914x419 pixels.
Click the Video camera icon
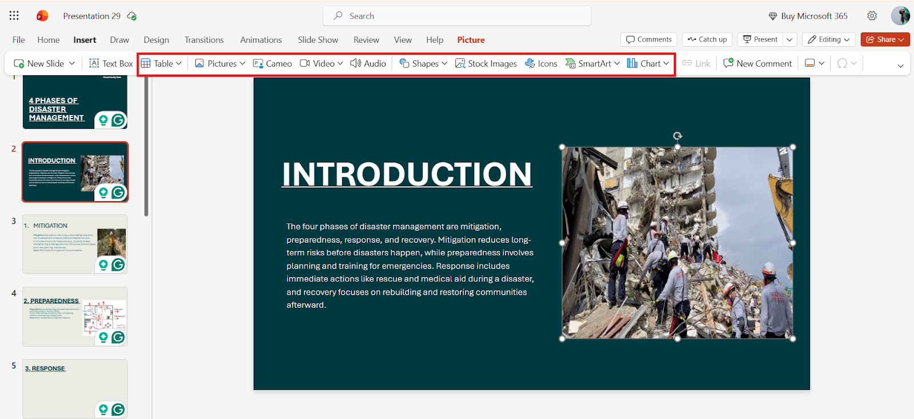click(305, 63)
